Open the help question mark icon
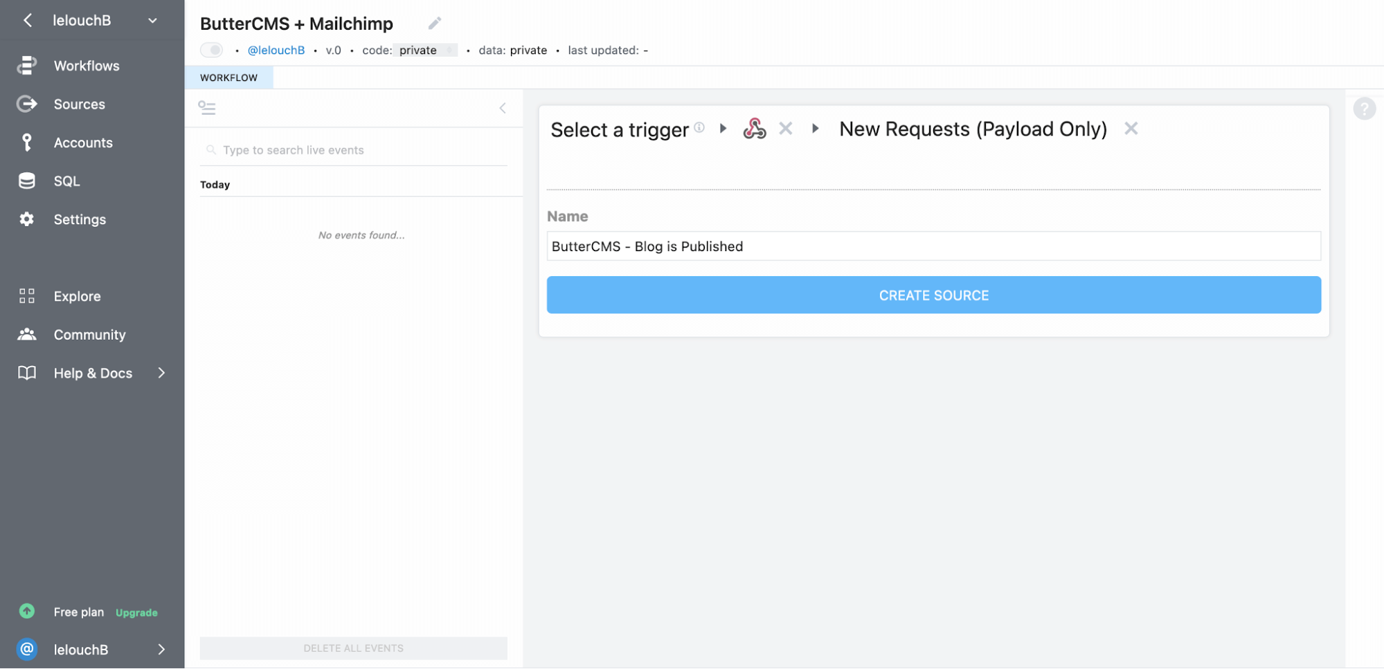1384x669 pixels. click(x=1364, y=109)
